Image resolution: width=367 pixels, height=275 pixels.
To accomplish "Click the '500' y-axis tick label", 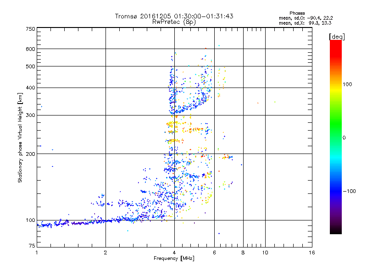I will [30, 66].
